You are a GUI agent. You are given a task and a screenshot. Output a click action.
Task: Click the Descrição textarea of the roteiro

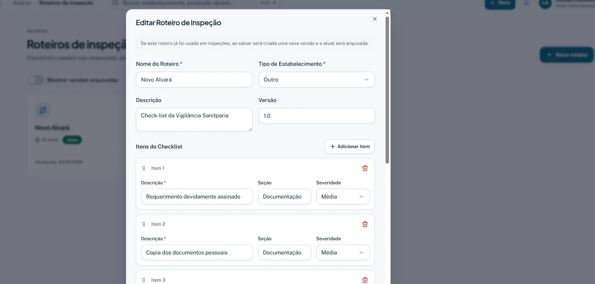pyautogui.click(x=194, y=120)
